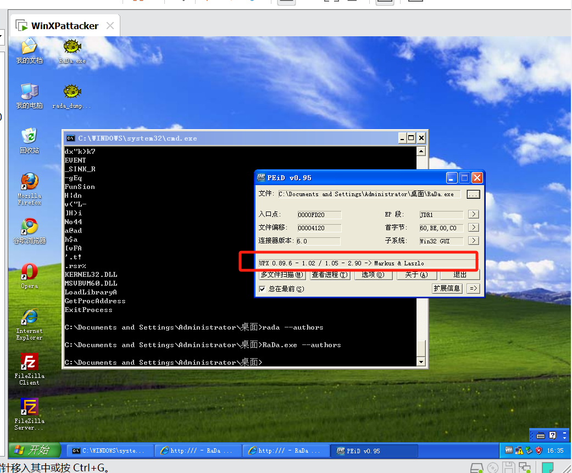This screenshot has height=473, width=572.
Task: Click 关于 about button in PEiD
Action: point(416,275)
